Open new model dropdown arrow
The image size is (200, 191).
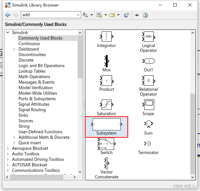pyautogui.click(x=106, y=15)
